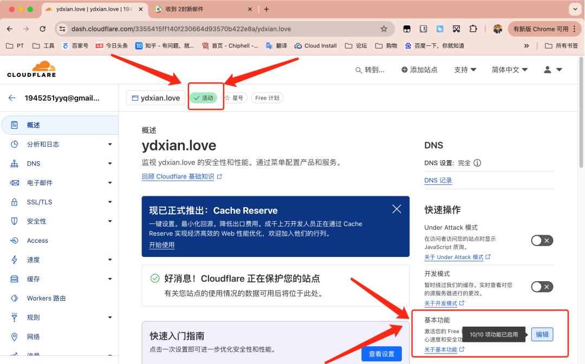The width and height of the screenshot is (585, 364).
Task: Star the ydxian.love site
Action: click(234, 98)
